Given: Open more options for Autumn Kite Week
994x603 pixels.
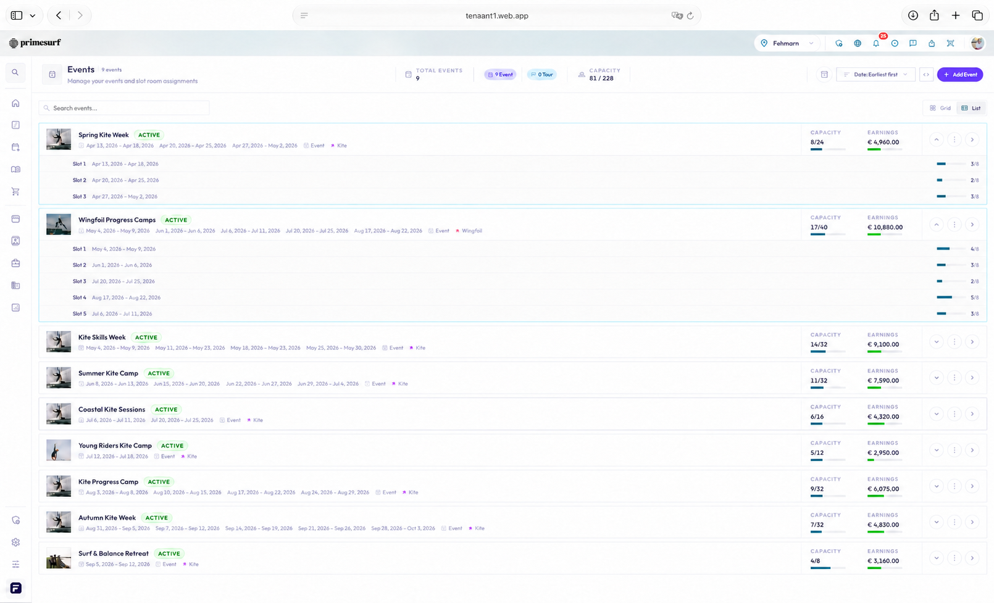Looking at the screenshot, I should (x=954, y=522).
